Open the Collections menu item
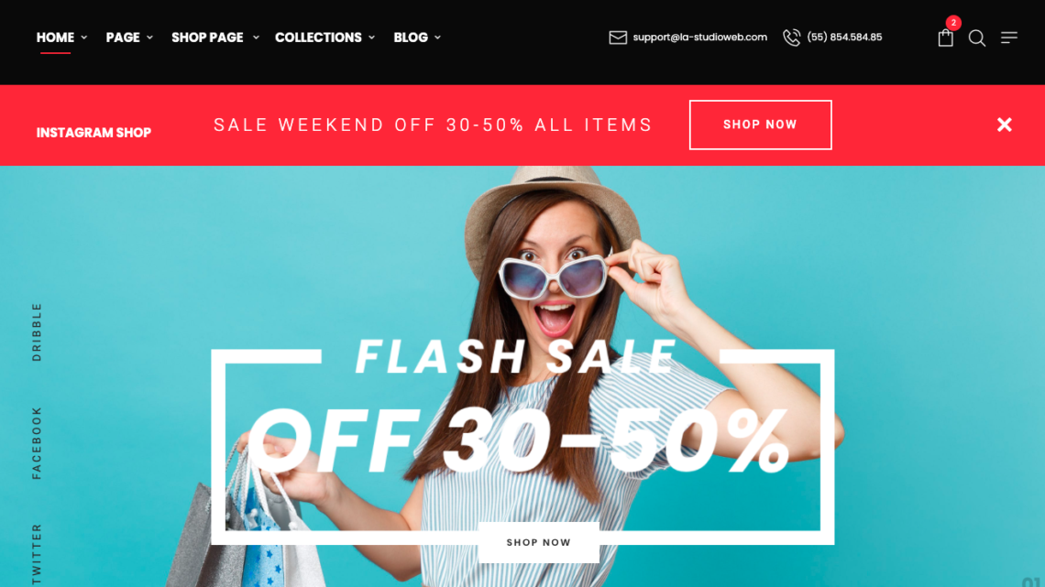The height and width of the screenshot is (587, 1045). pyautogui.click(x=319, y=38)
